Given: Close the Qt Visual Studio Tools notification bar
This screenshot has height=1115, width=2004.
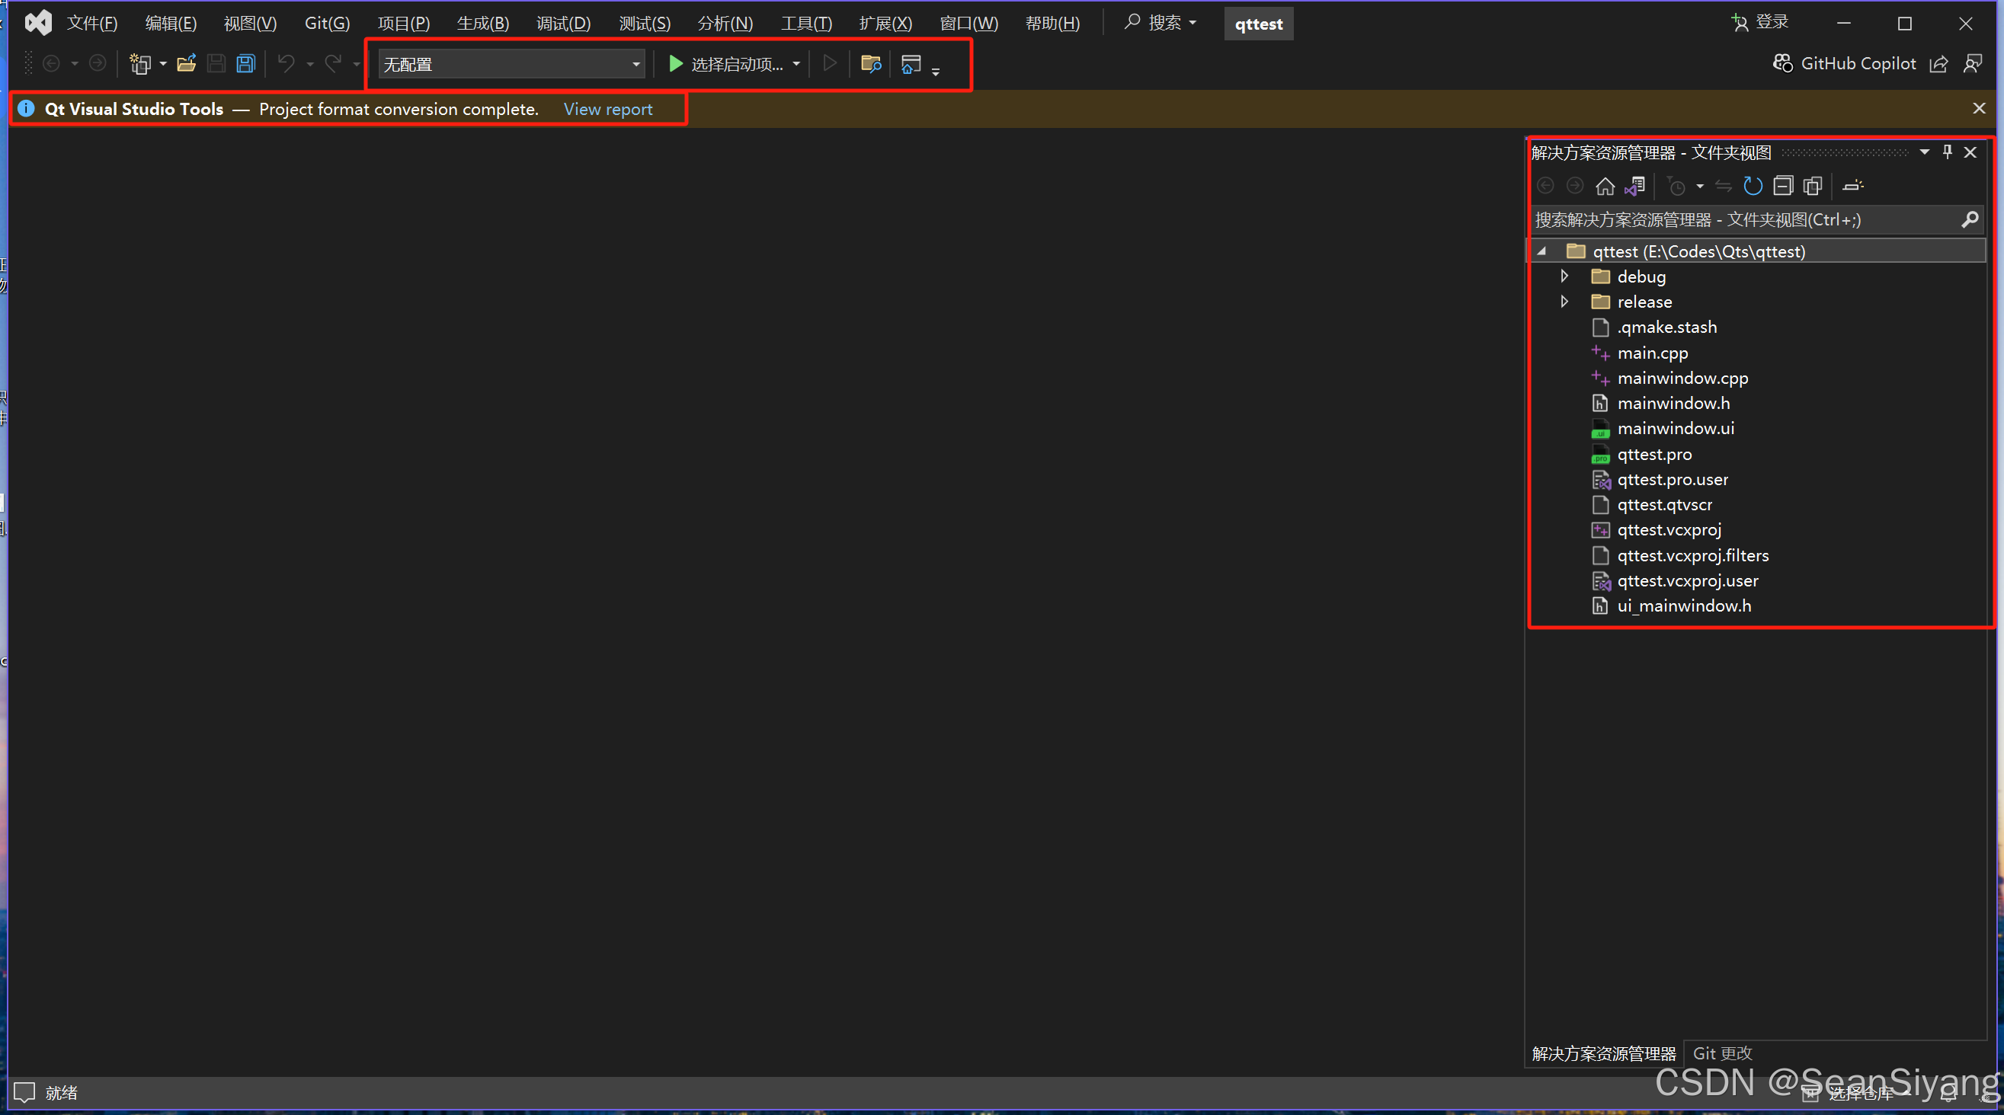Looking at the screenshot, I should click(x=1979, y=108).
